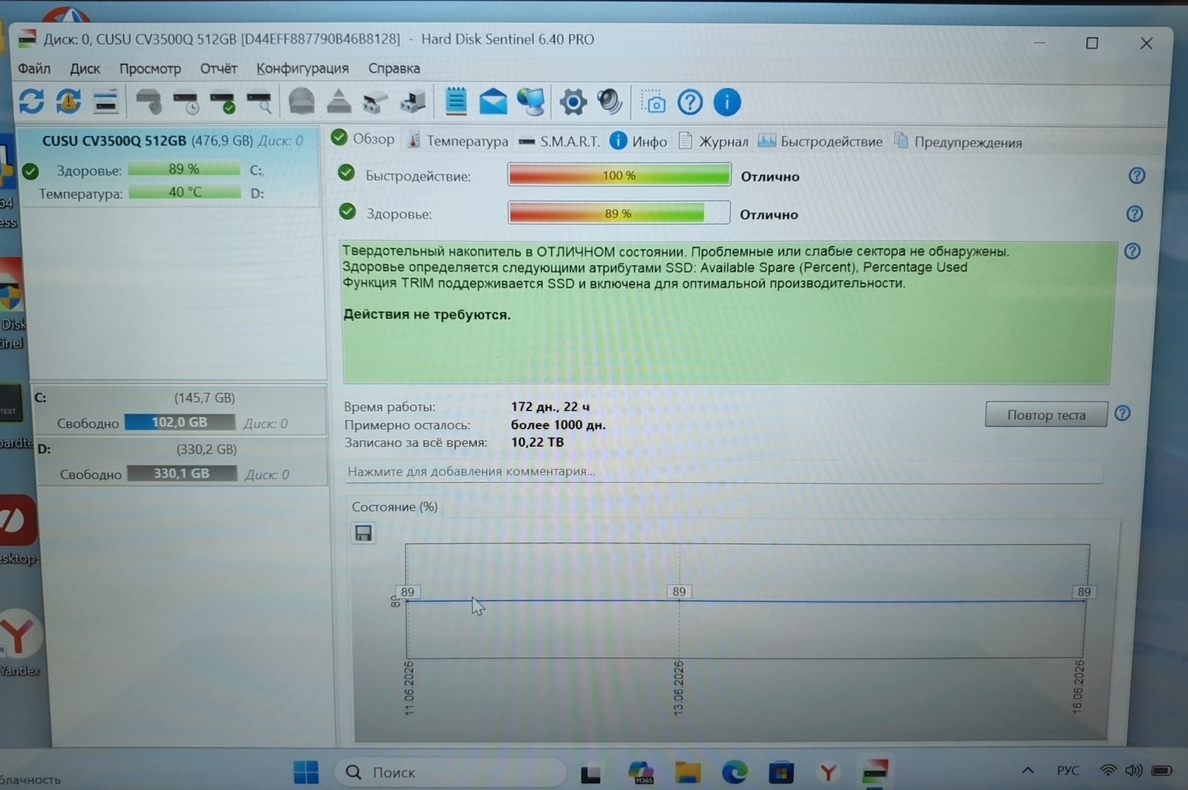Click the text 'Действия не требуются.'
This screenshot has width=1188, height=790.
[427, 315]
